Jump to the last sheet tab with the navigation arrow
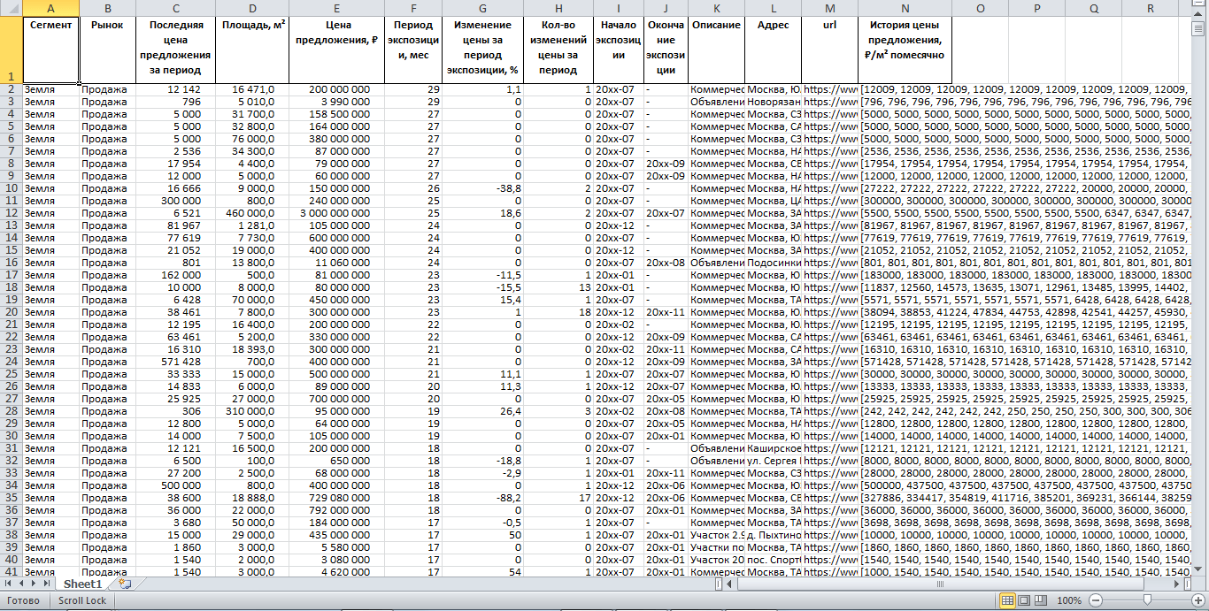This screenshot has height=611, width=1209. click(45, 584)
